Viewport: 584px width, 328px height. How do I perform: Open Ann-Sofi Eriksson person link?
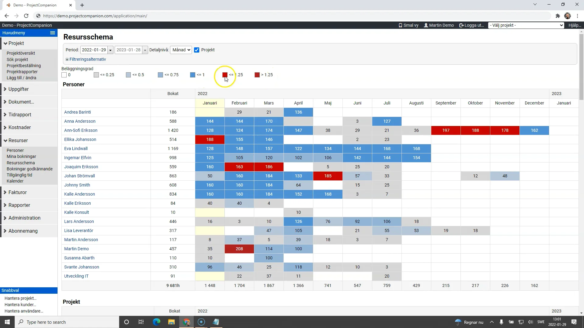click(x=81, y=130)
